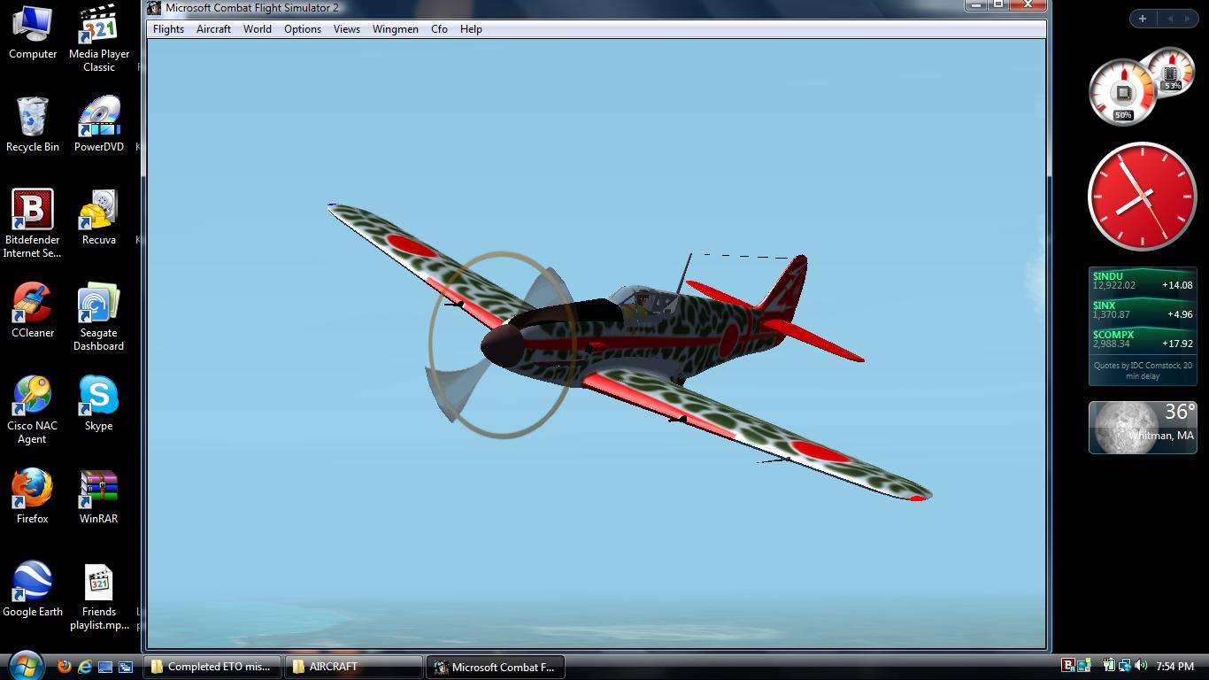Expand the World menu
Viewport: 1209px width, 680px height.
coord(258,29)
